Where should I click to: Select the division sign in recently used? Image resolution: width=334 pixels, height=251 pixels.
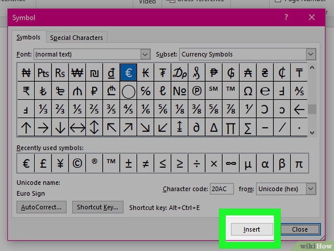[x=197, y=163]
